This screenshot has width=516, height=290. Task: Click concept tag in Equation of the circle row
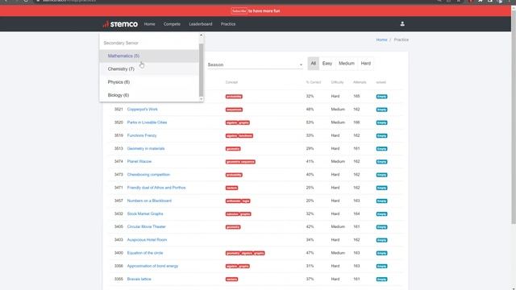click(245, 253)
